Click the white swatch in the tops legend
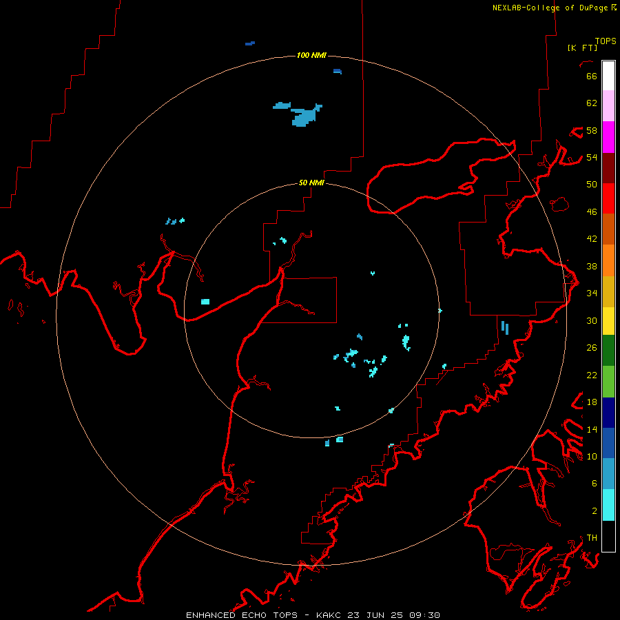Viewport: 620px width, 620px height. 608,76
